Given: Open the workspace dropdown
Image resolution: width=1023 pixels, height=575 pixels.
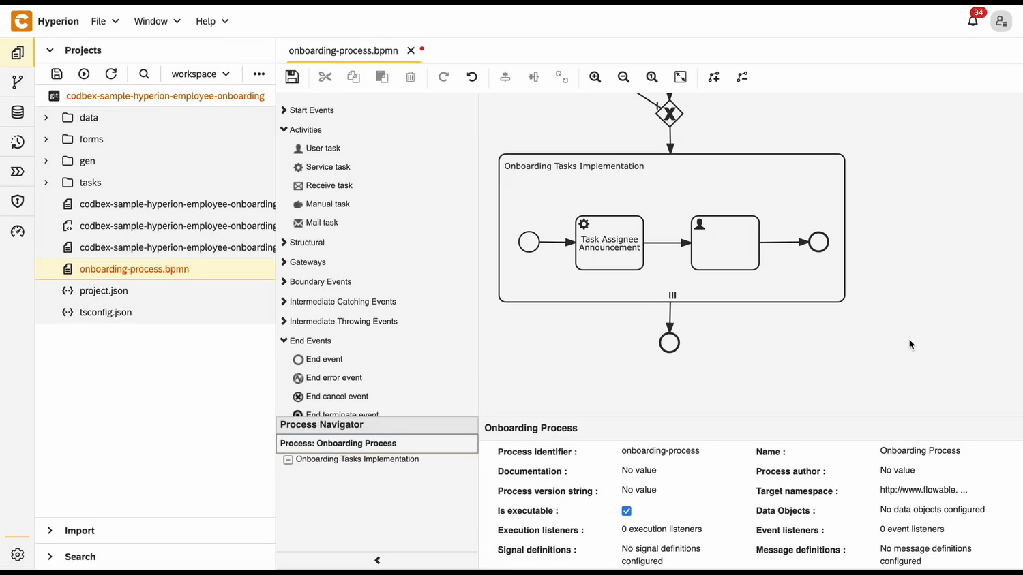Looking at the screenshot, I should click(x=200, y=74).
